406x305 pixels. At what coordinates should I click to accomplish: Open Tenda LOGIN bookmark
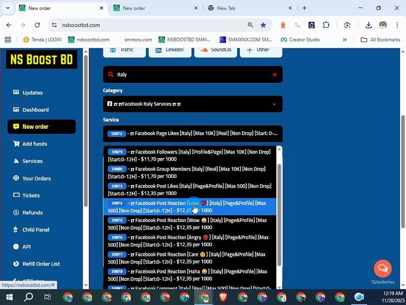(42, 40)
